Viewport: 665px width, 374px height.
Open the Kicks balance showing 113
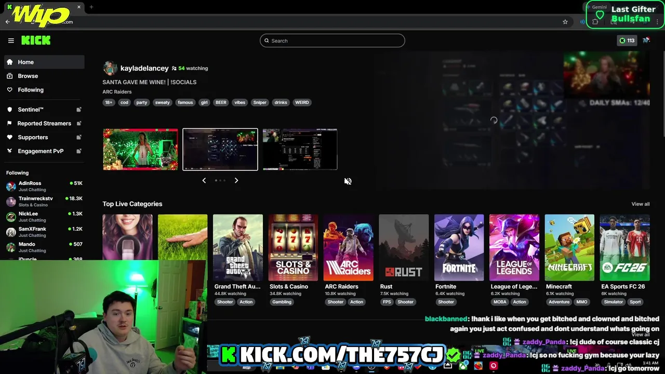[627, 41]
